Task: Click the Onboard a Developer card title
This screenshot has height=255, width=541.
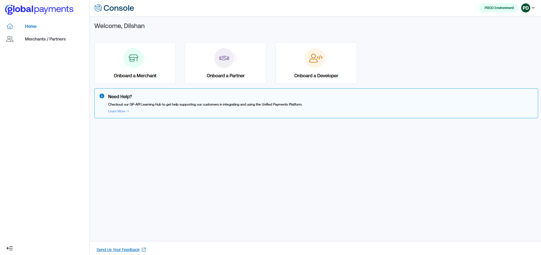Action: coord(316,76)
